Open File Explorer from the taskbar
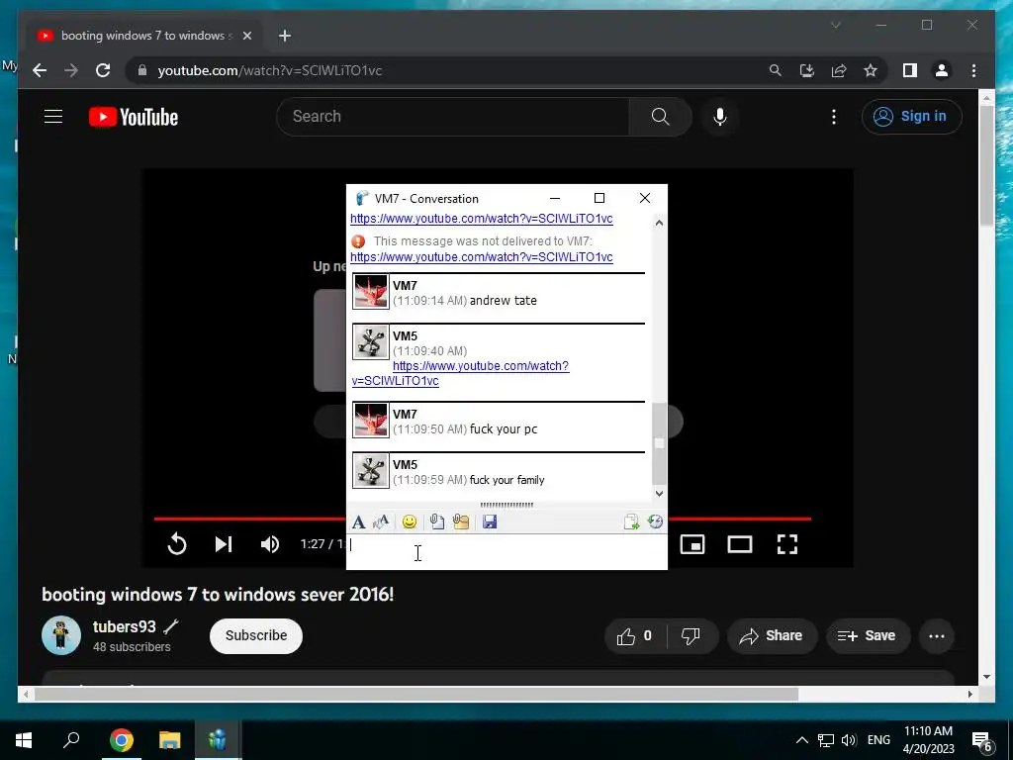Image resolution: width=1013 pixels, height=760 pixels. click(170, 740)
